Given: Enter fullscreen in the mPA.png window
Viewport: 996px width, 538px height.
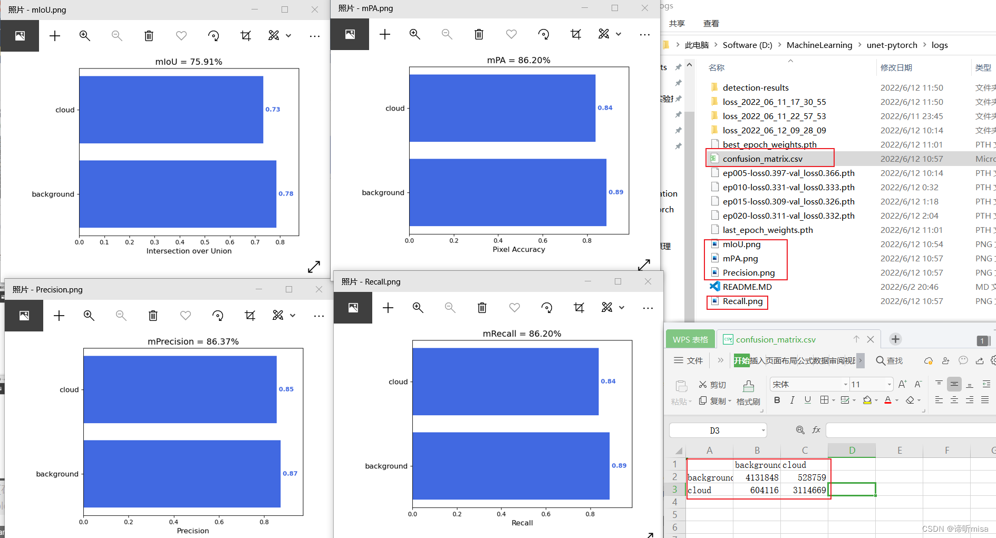Looking at the screenshot, I should point(644,265).
